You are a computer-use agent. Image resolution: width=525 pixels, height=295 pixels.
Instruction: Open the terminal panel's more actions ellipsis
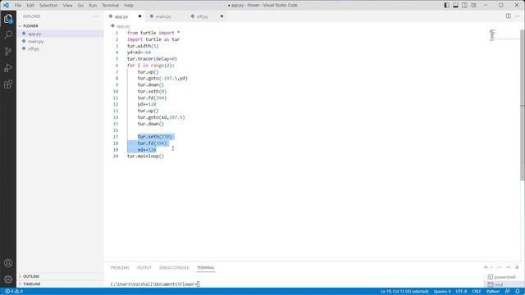(x=500, y=268)
